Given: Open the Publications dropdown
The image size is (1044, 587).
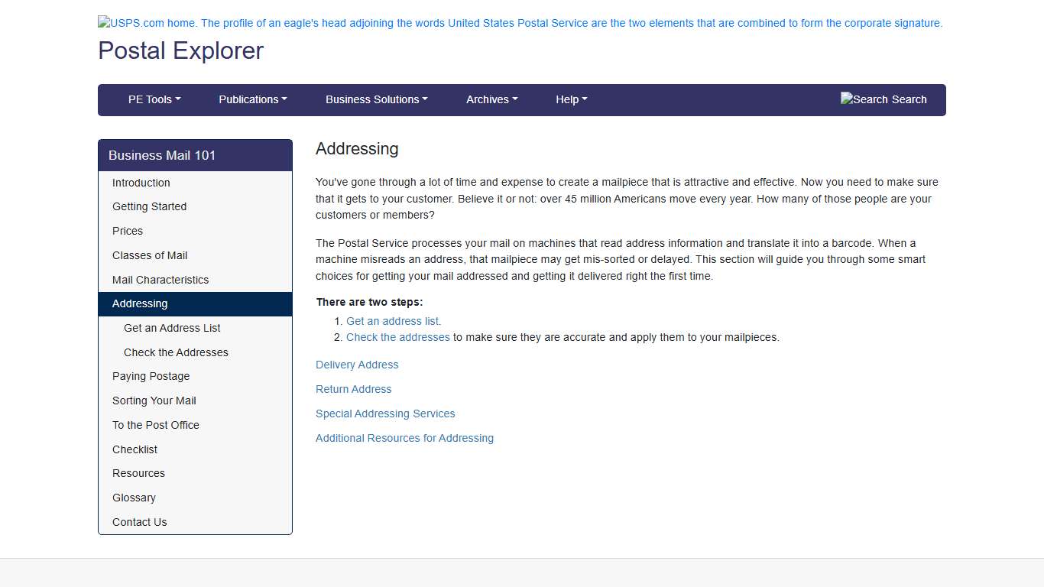Looking at the screenshot, I should tap(252, 99).
